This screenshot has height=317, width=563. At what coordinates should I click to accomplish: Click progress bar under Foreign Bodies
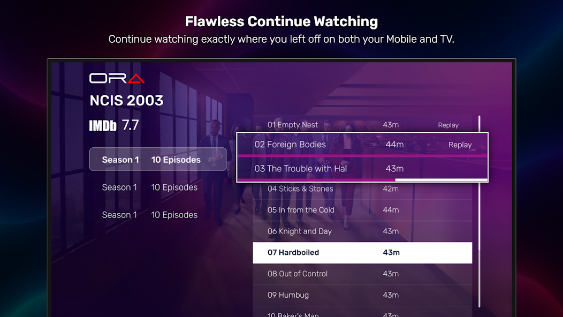click(x=362, y=156)
